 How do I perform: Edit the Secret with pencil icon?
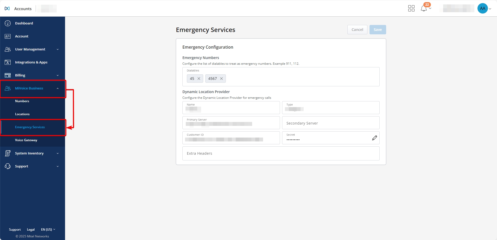tap(374, 138)
